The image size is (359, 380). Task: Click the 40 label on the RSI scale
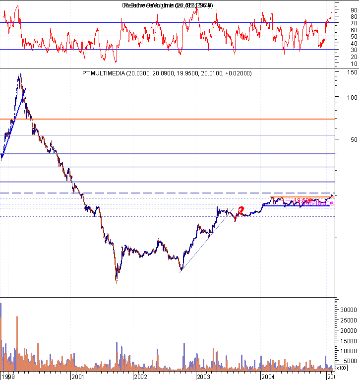point(354,44)
